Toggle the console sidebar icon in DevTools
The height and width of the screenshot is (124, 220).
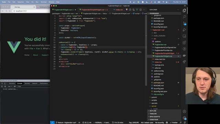click(2, 86)
